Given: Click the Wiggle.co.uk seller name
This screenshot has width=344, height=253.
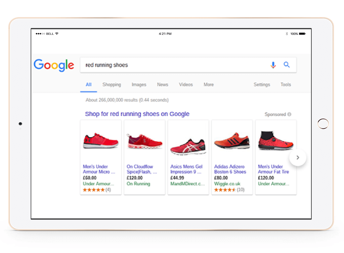Looking at the screenshot, I should click(x=227, y=184).
